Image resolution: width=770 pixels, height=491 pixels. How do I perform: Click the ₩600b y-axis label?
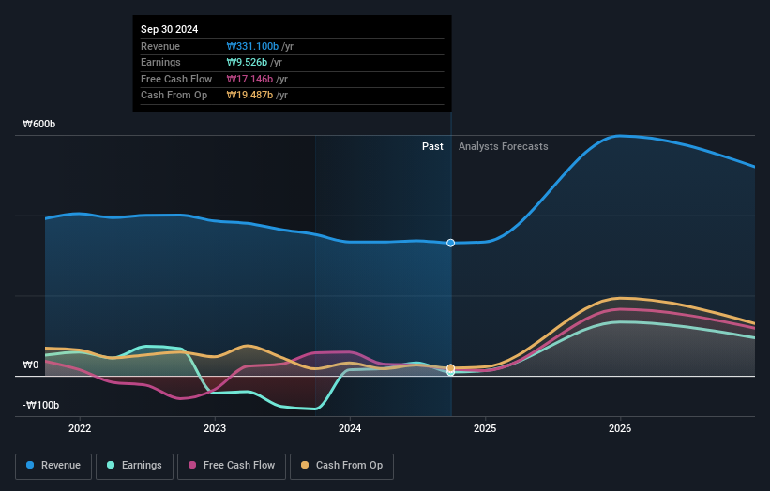click(38, 124)
